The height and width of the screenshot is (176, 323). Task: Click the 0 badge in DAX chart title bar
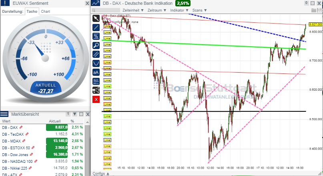tap(306, 3)
